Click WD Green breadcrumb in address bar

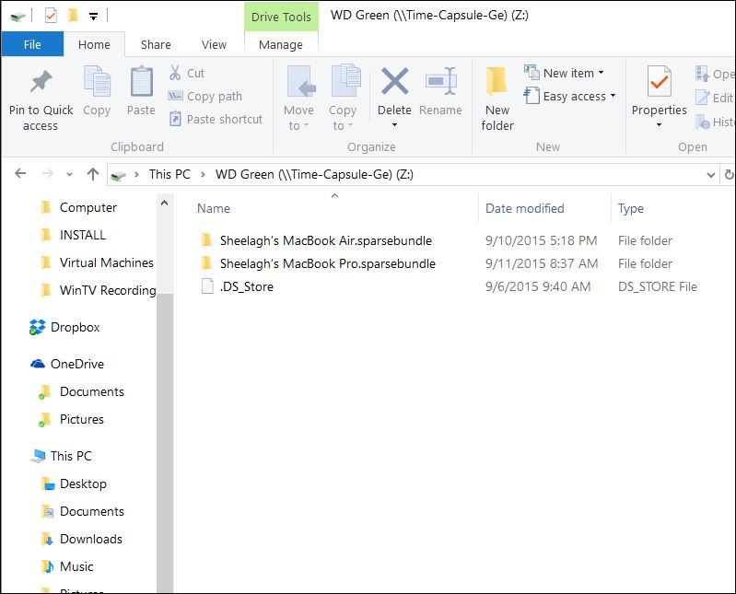coord(314,175)
